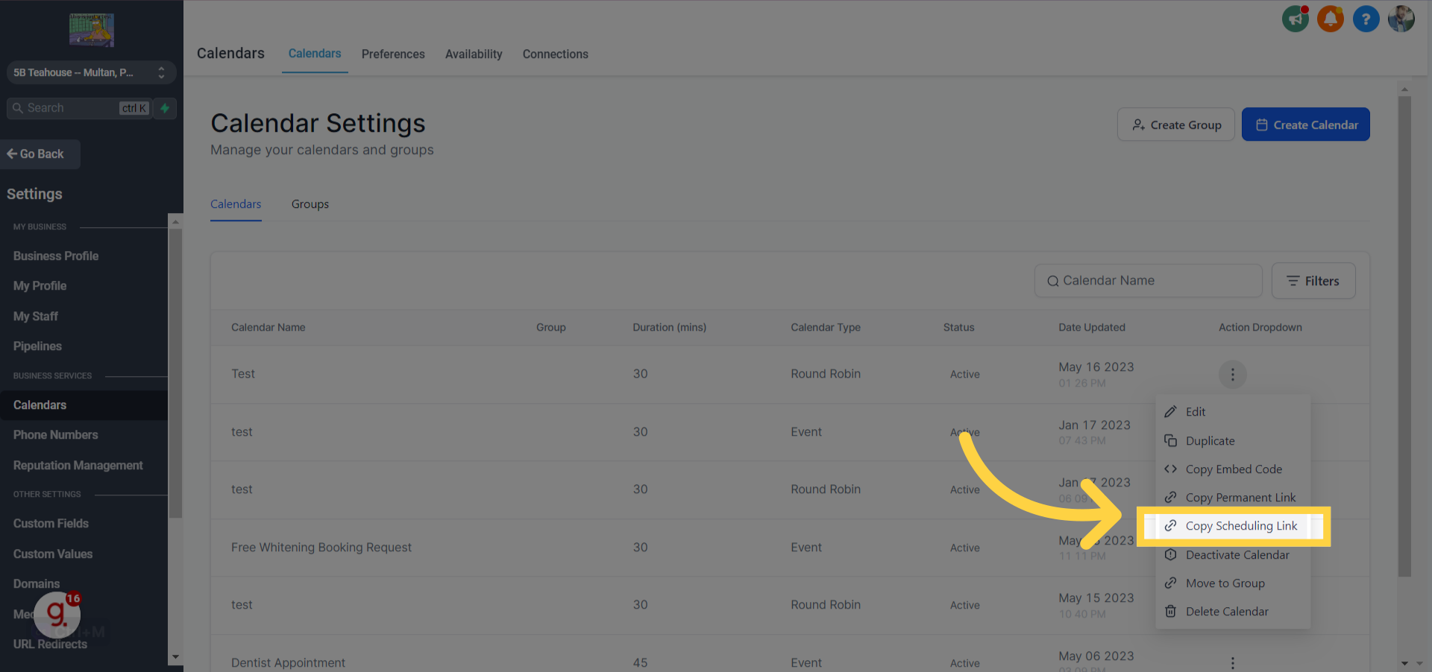Click the link icon beside Copy Permanent Link
The height and width of the screenshot is (672, 1432).
click(x=1171, y=498)
